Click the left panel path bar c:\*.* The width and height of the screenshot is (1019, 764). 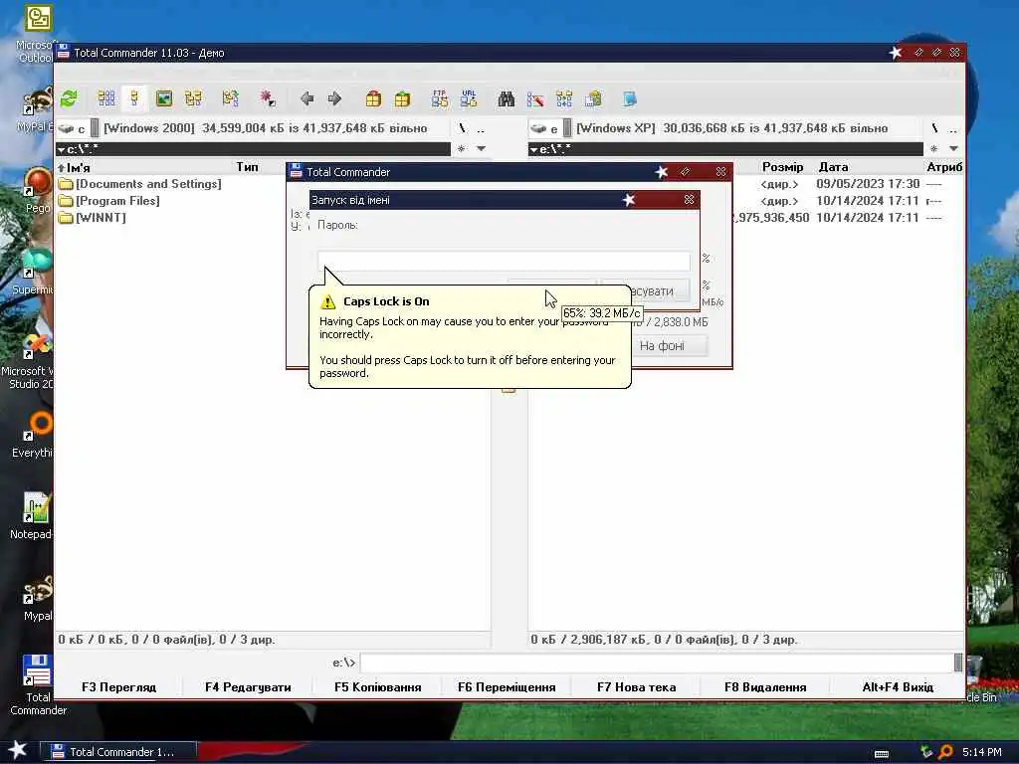(x=254, y=149)
